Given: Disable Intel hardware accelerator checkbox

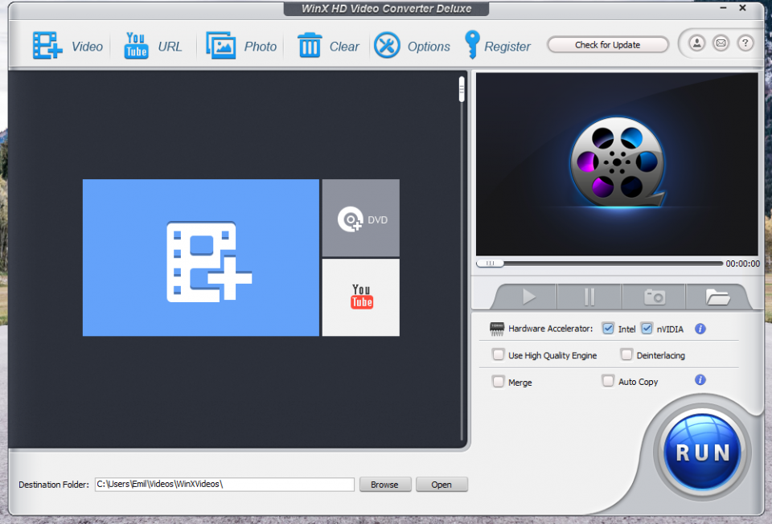Looking at the screenshot, I should 609,329.
